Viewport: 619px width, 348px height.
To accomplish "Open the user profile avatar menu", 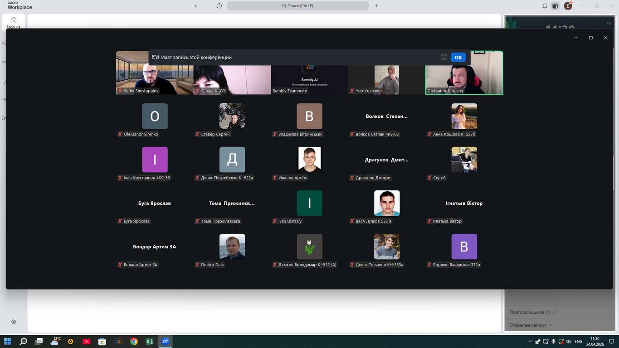I will click(x=568, y=6).
